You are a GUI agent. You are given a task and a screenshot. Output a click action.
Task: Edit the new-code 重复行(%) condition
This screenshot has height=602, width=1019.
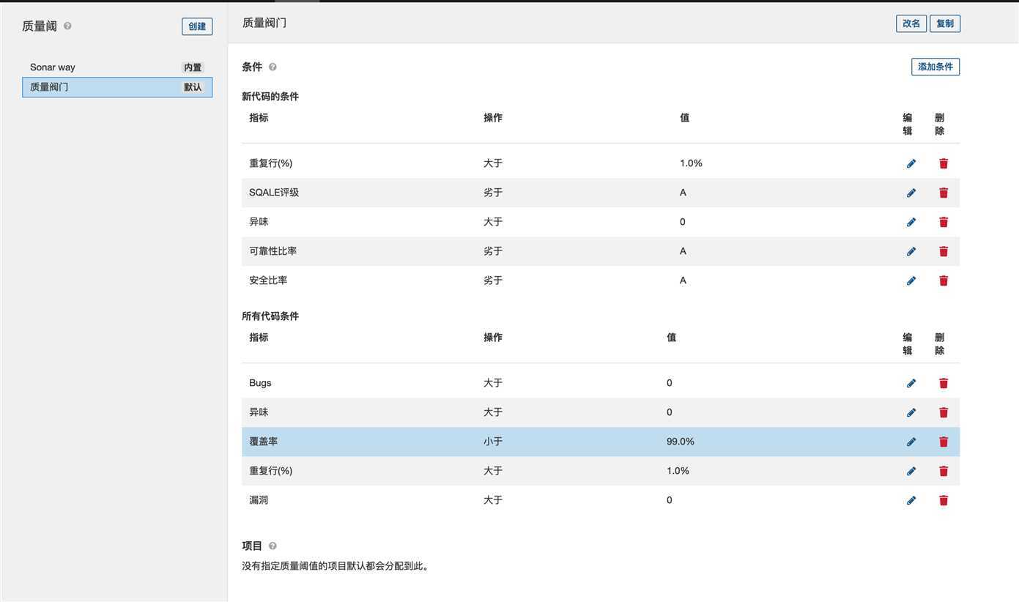coord(911,163)
